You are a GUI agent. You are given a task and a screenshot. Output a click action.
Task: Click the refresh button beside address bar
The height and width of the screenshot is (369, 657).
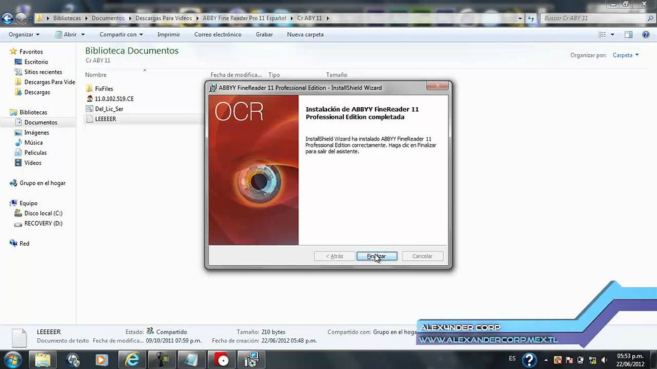click(x=531, y=18)
